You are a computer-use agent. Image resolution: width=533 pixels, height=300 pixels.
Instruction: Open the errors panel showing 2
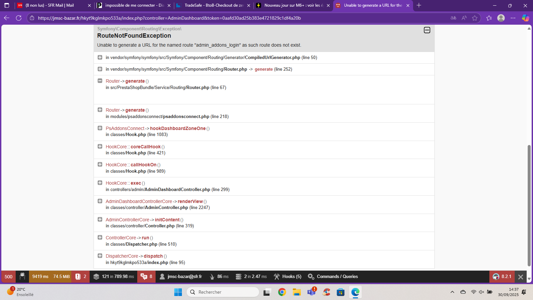[x=81, y=276]
